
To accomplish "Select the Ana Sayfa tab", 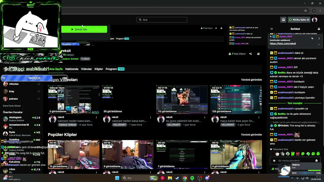I will pyautogui.click(x=56, y=69).
